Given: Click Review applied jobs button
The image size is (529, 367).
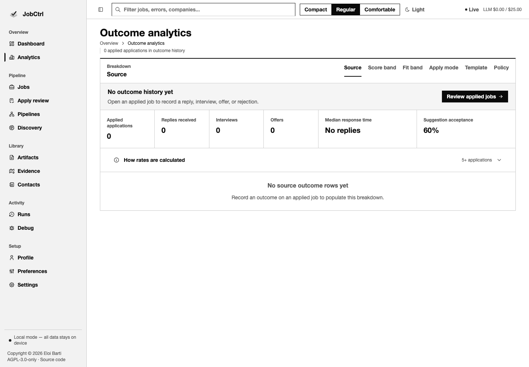Looking at the screenshot, I should tap(475, 97).
